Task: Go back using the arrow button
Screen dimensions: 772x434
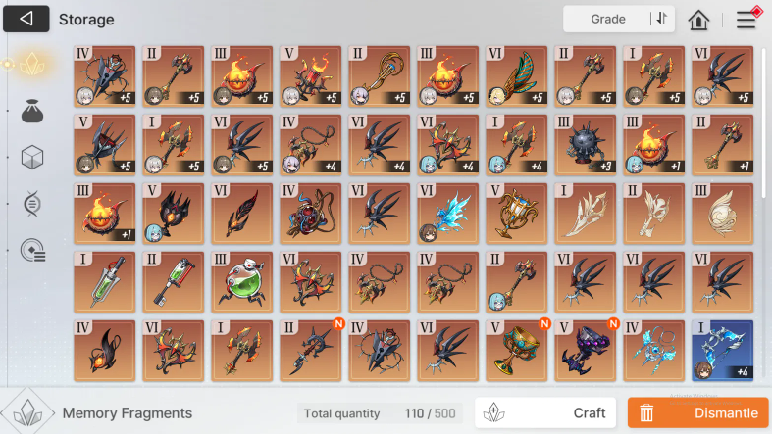Action: click(26, 19)
